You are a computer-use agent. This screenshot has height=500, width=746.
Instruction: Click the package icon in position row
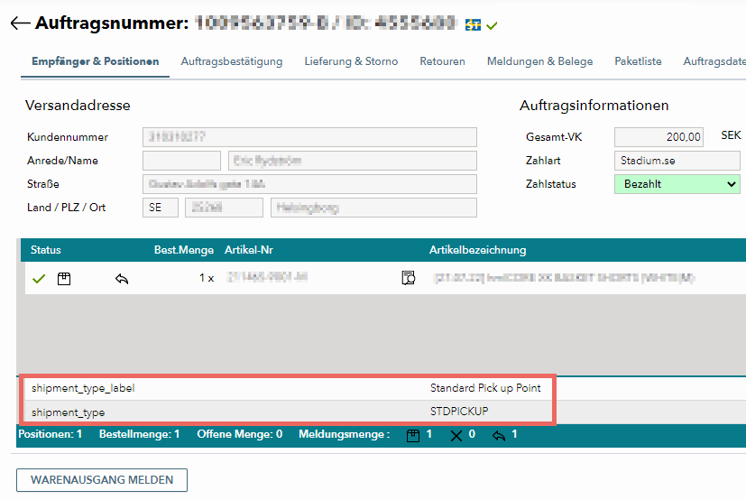[64, 279]
